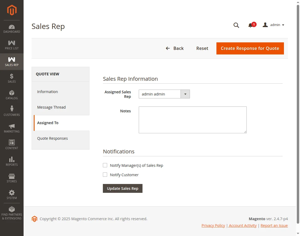Image resolution: width=300 pixels, height=236 pixels.
Task: Expand the admin account menu
Action: (273, 25)
